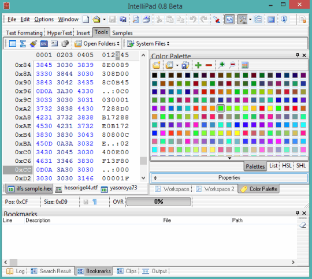The width and height of the screenshot is (312, 279).
Task: Pick the black swatch in first row
Action: click(155, 75)
